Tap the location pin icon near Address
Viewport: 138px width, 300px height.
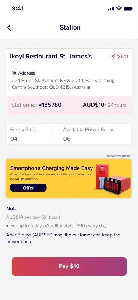14,73
